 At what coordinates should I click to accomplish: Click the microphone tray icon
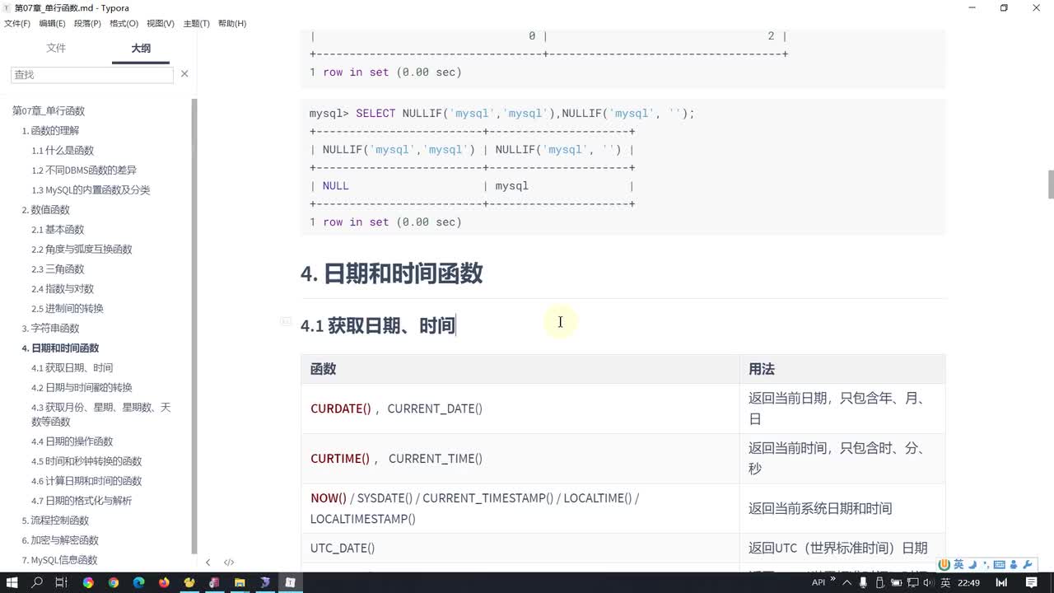click(x=863, y=582)
